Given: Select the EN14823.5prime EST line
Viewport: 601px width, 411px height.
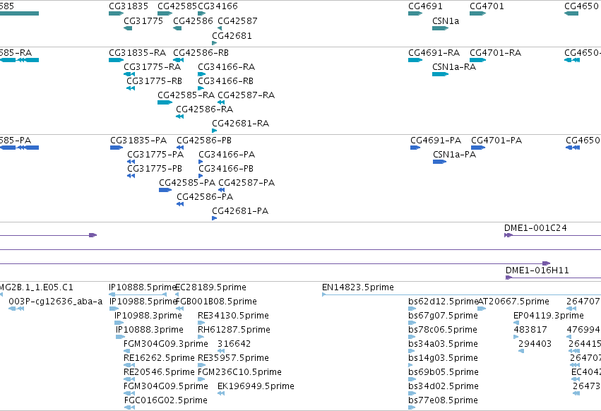Looking at the screenshot, I should 461,294.
